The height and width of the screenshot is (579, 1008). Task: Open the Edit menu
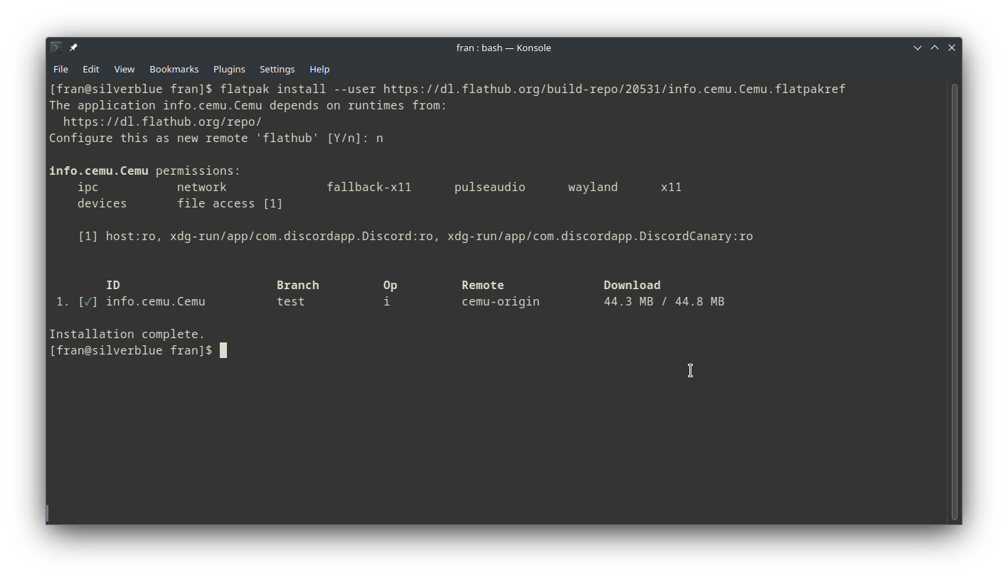(90, 69)
